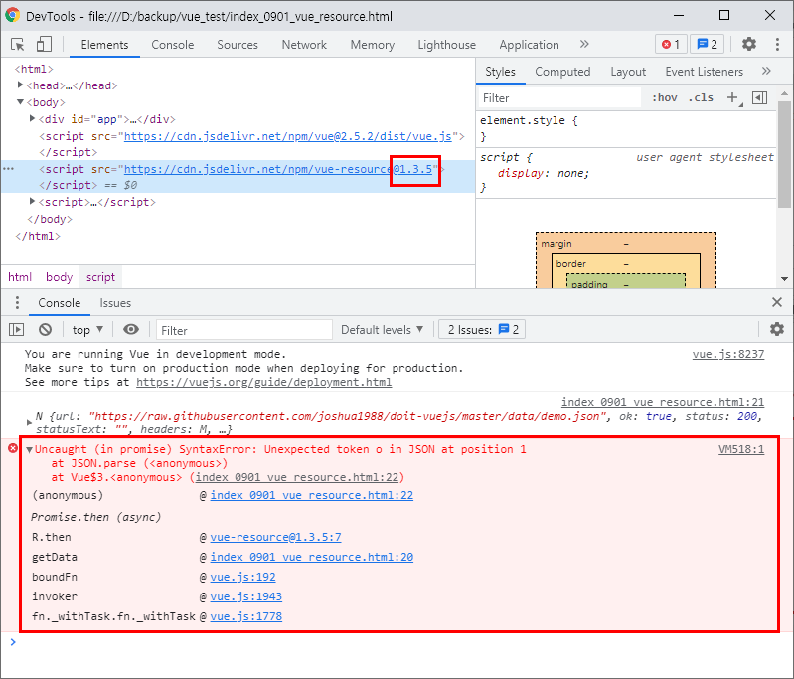Switch to the Issues drawer tab
The height and width of the screenshot is (679, 794).
115,303
